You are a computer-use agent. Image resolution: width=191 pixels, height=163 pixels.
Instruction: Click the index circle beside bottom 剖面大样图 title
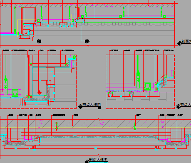tap(87, 161)
